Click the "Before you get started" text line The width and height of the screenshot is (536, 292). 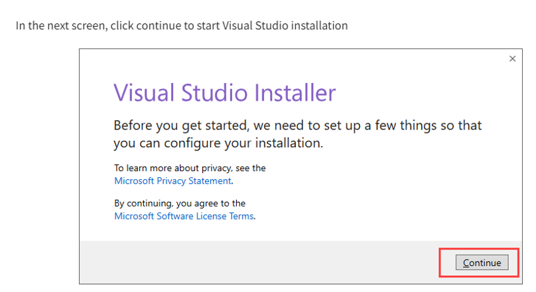172,125
